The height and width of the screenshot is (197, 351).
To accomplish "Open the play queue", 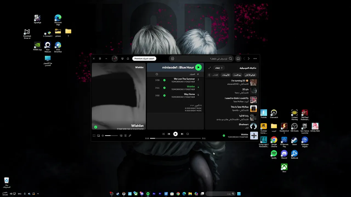I will tap(126, 136).
